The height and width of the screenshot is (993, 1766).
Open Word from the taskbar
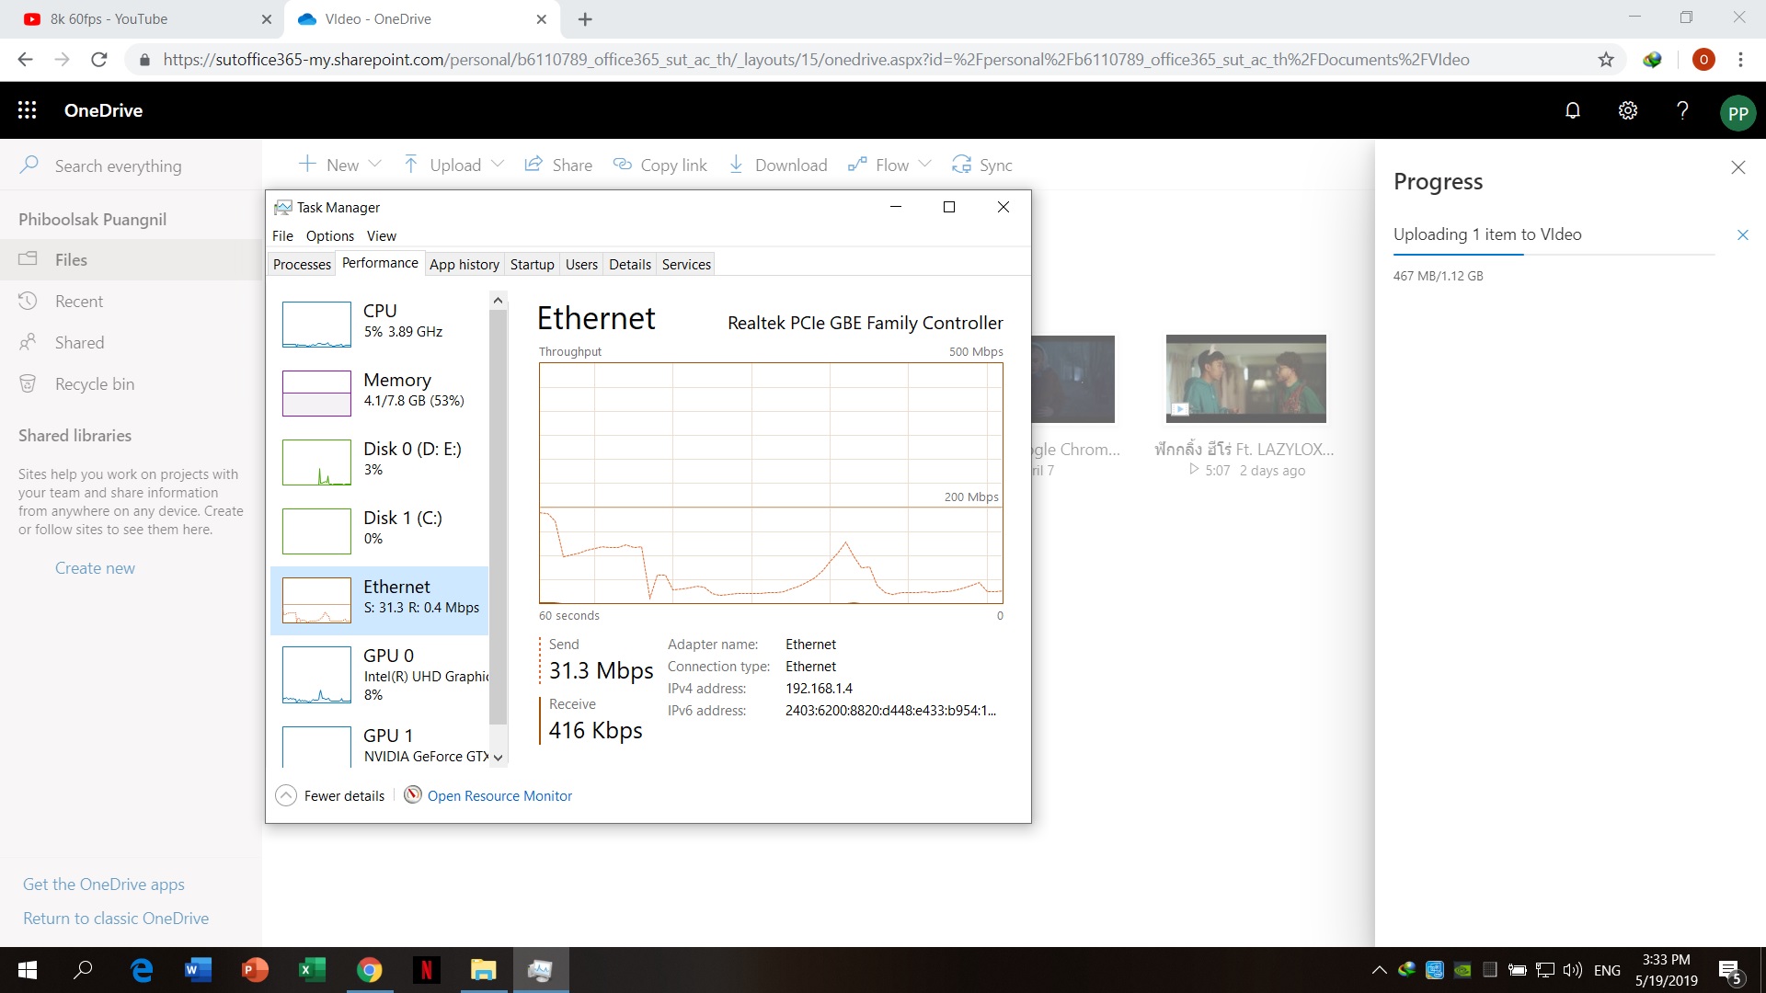click(x=198, y=970)
